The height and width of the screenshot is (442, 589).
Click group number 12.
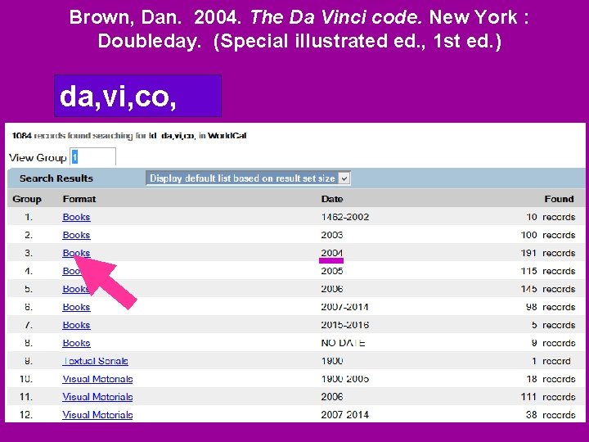(26, 415)
